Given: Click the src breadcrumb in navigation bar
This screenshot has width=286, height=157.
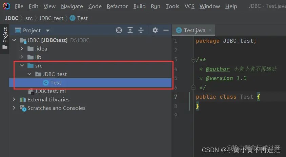Looking at the screenshot, I should point(29,18).
